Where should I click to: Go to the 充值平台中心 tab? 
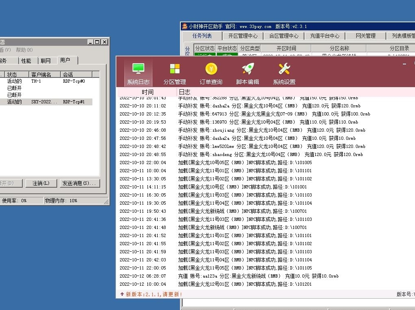coord(325,36)
